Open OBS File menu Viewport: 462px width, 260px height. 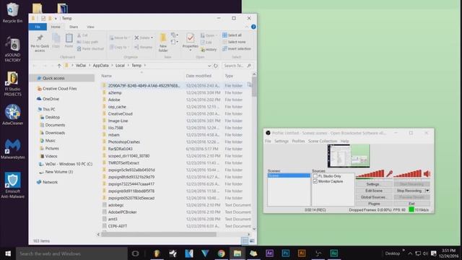click(x=268, y=142)
